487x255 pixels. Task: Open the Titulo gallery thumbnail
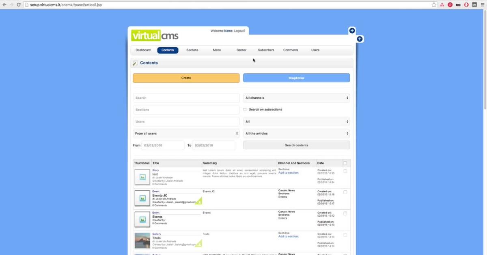tap(142, 240)
